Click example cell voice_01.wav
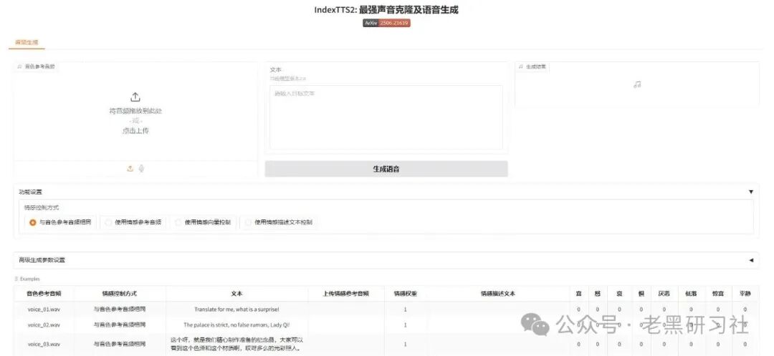This screenshot has height=356, width=774. coord(44,310)
